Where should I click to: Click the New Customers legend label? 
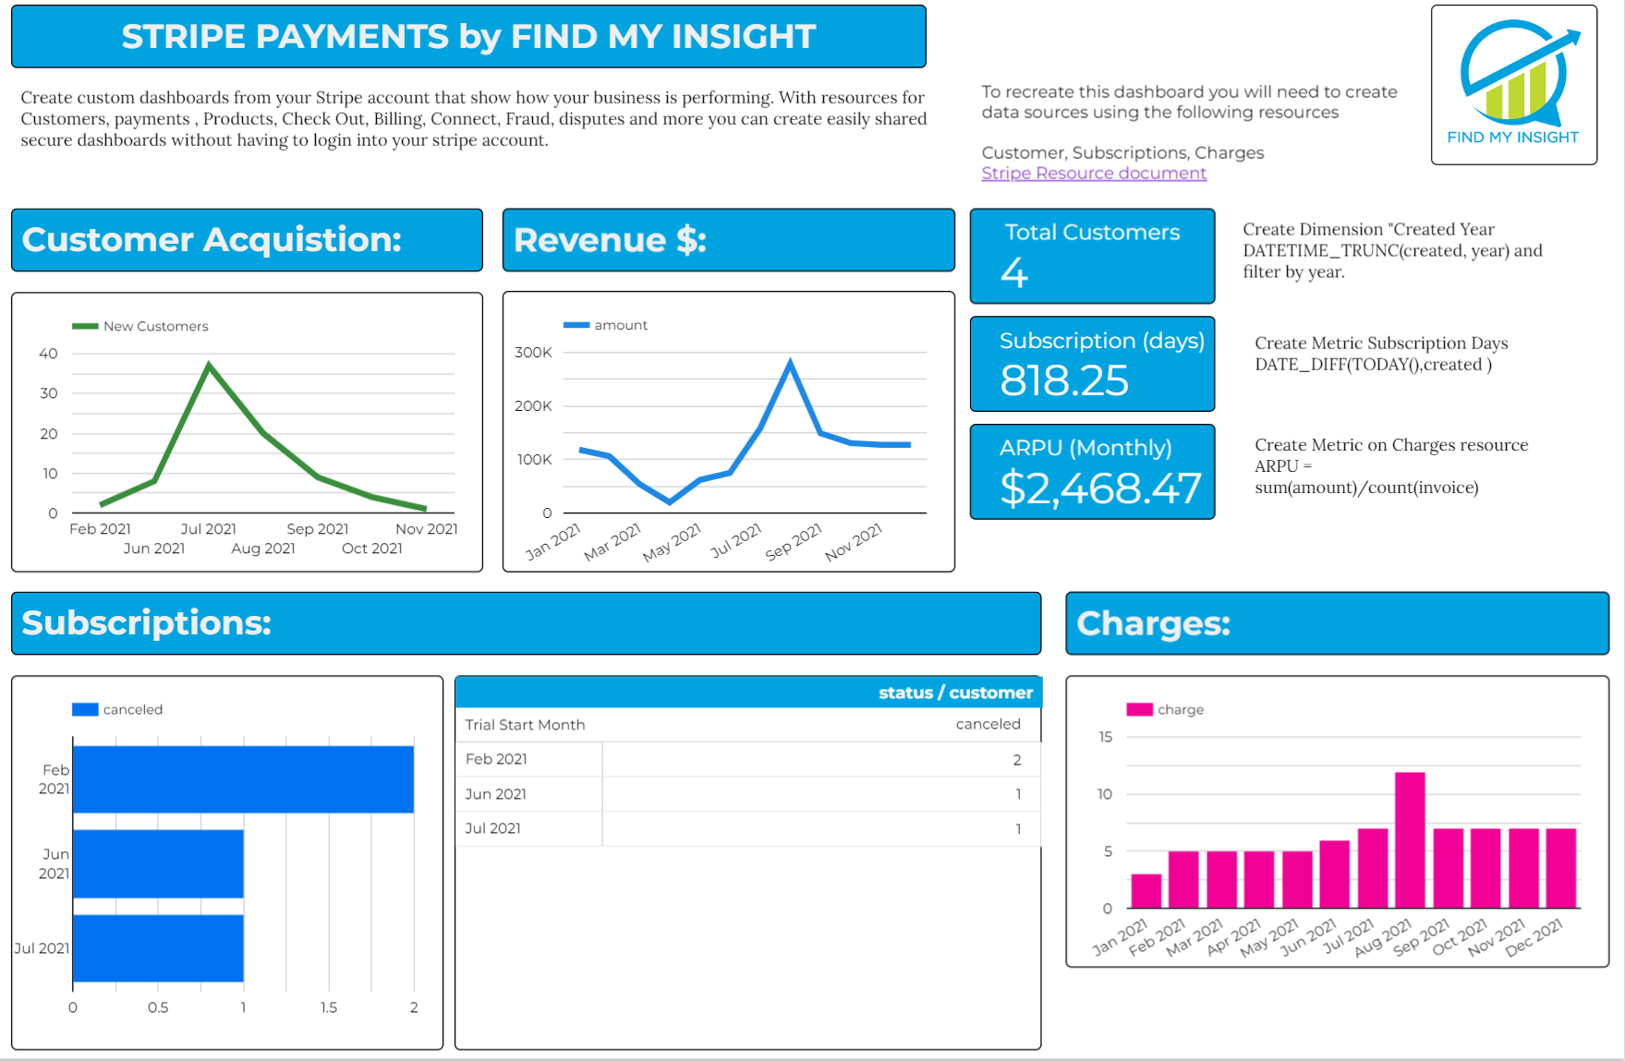click(x=155, y=326)
